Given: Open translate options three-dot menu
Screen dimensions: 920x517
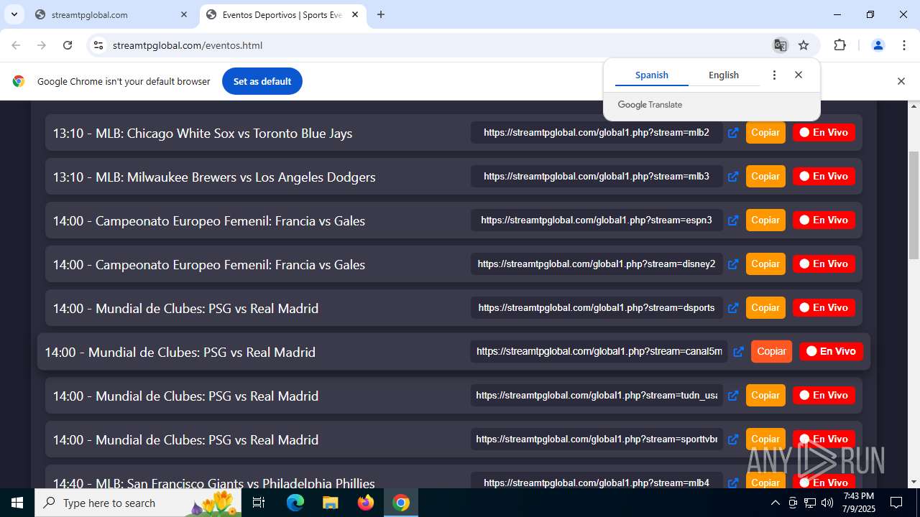Looking at the screenshot, I should [x=774, y=75].
